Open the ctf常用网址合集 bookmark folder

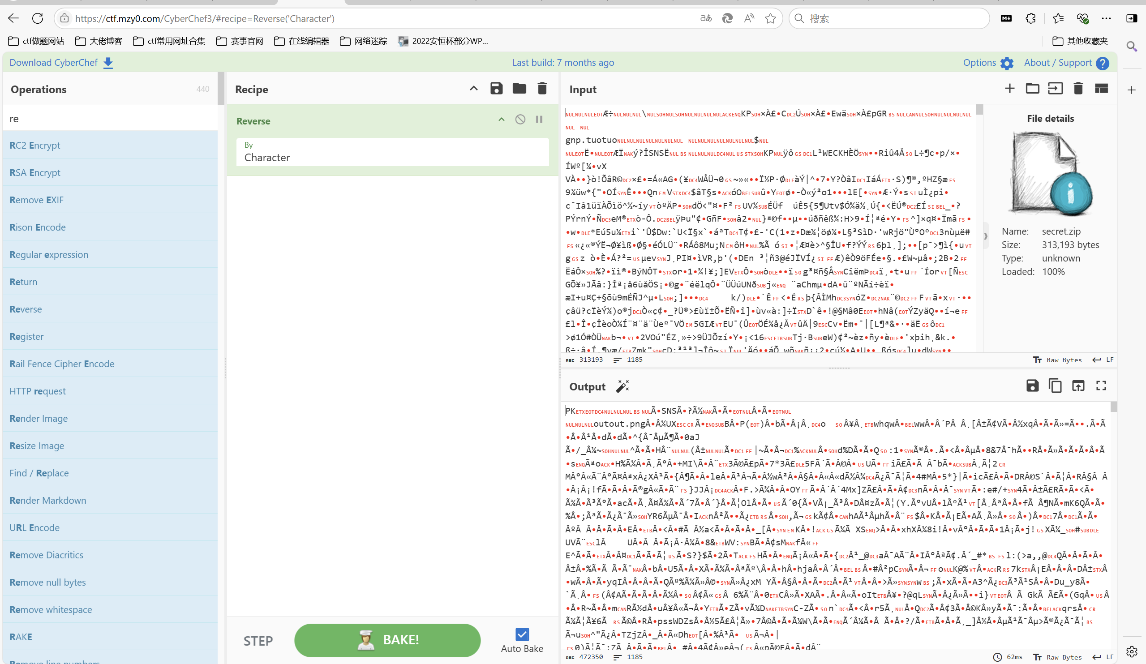click(x=169, y=41)
